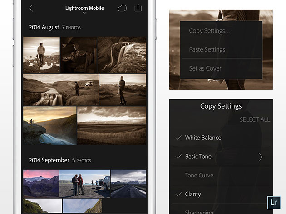The image size is (286, 214).
Task: Tap the share export icon
Action: tap(138, 8)
